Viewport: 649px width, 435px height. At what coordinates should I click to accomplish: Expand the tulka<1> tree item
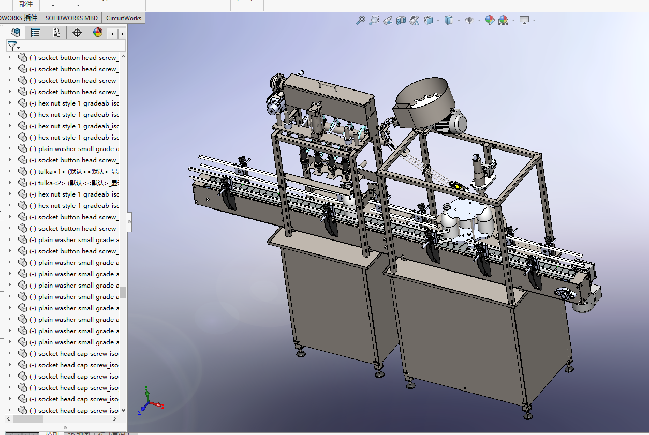point(9,171)
